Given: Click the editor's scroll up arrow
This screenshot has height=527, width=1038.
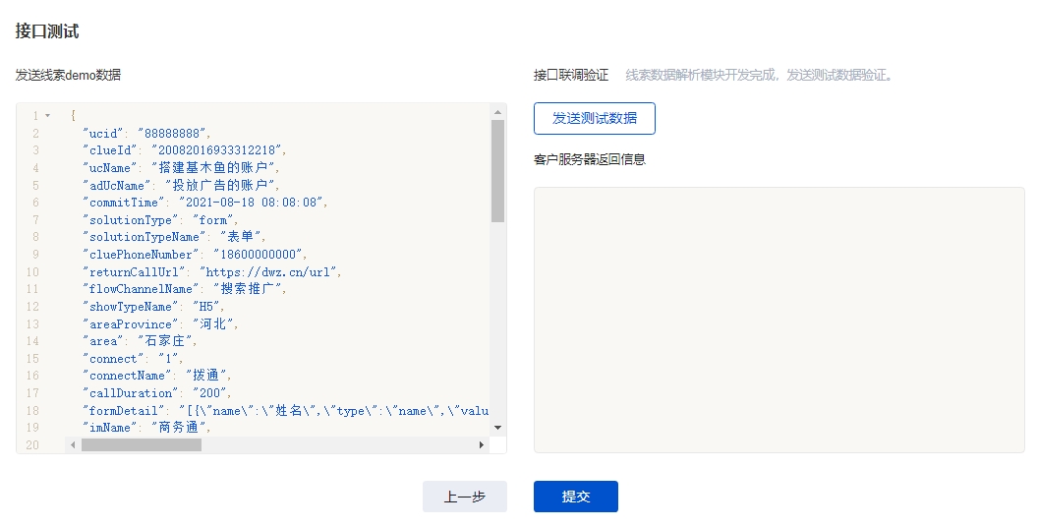Looking at the screenshot, I should [497, 112].
